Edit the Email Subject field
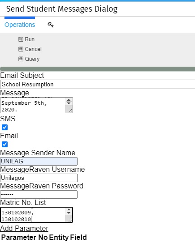Screen dimensions: 195x243 click(x=98, y=84)
